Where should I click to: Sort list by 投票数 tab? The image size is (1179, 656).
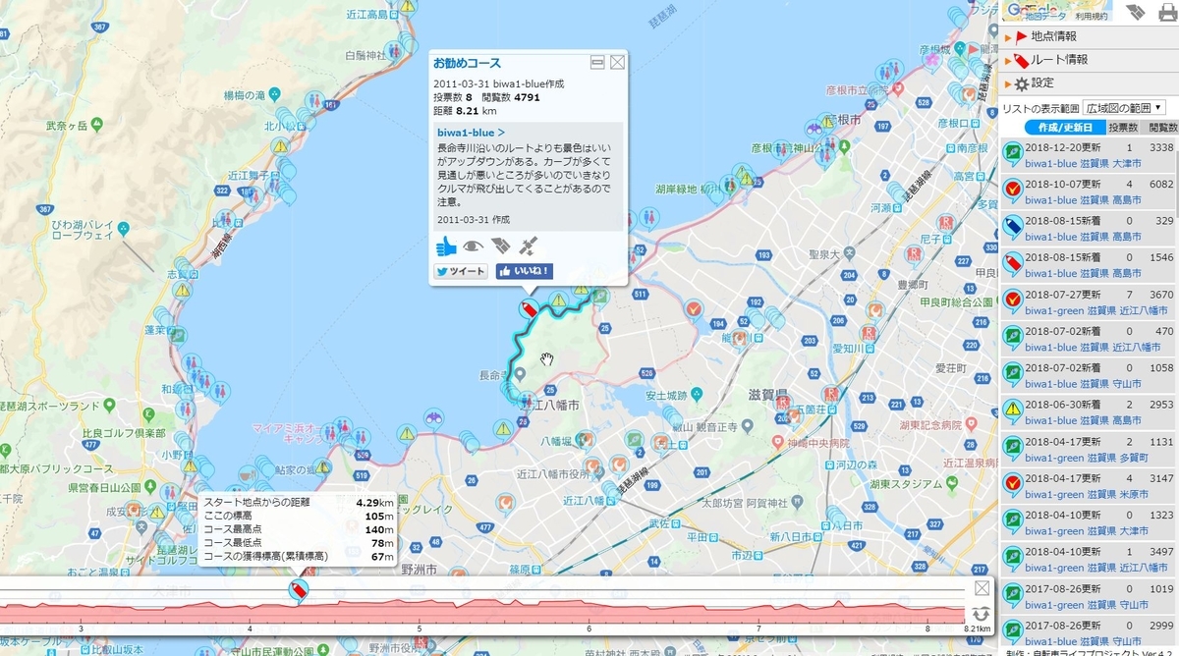tap(1123, 128)
